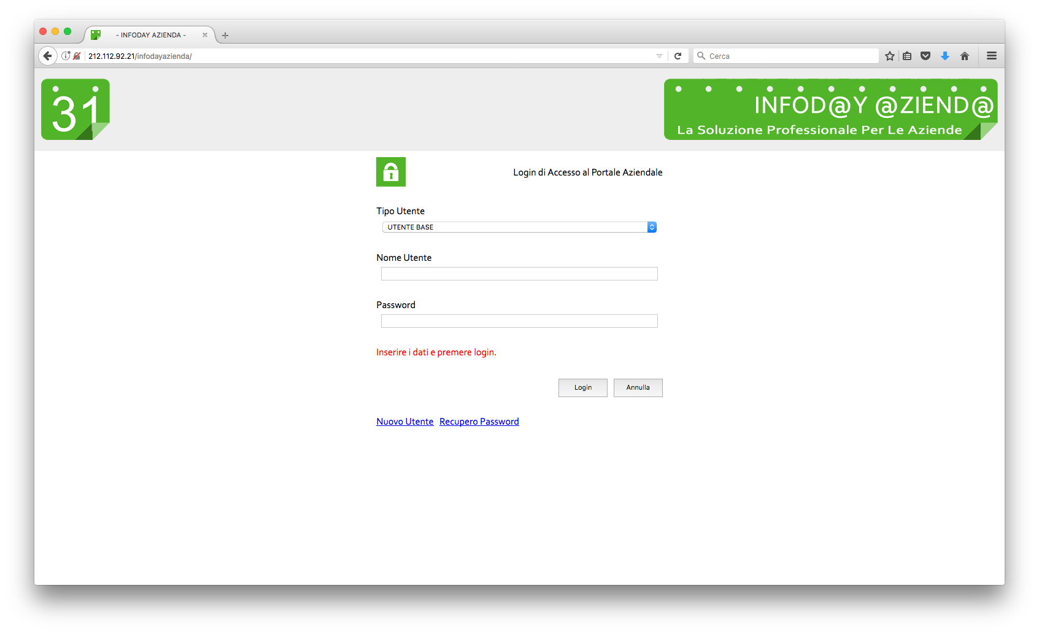Click the search magnifier icon in Cerca box
Image resolution: width=1039 pixels, height=634 pixels.
(701, 56)
